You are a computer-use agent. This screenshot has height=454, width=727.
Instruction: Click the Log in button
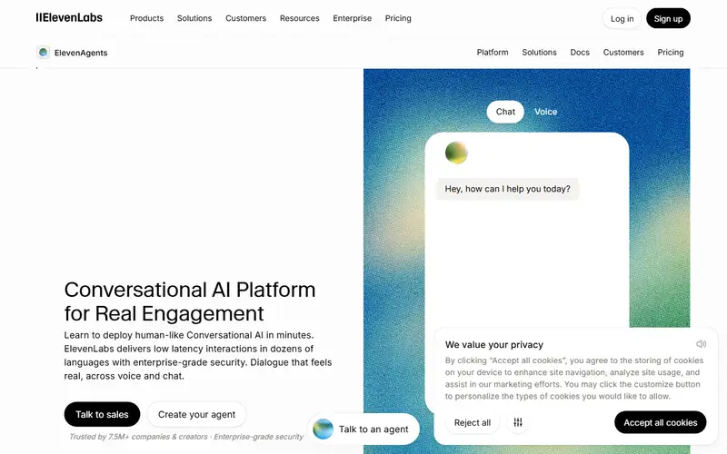(622, 18)
